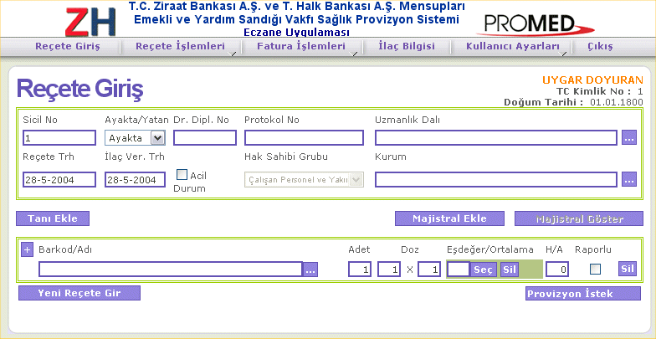Add a new drug row with plus icon

click(x=27, y=249)
